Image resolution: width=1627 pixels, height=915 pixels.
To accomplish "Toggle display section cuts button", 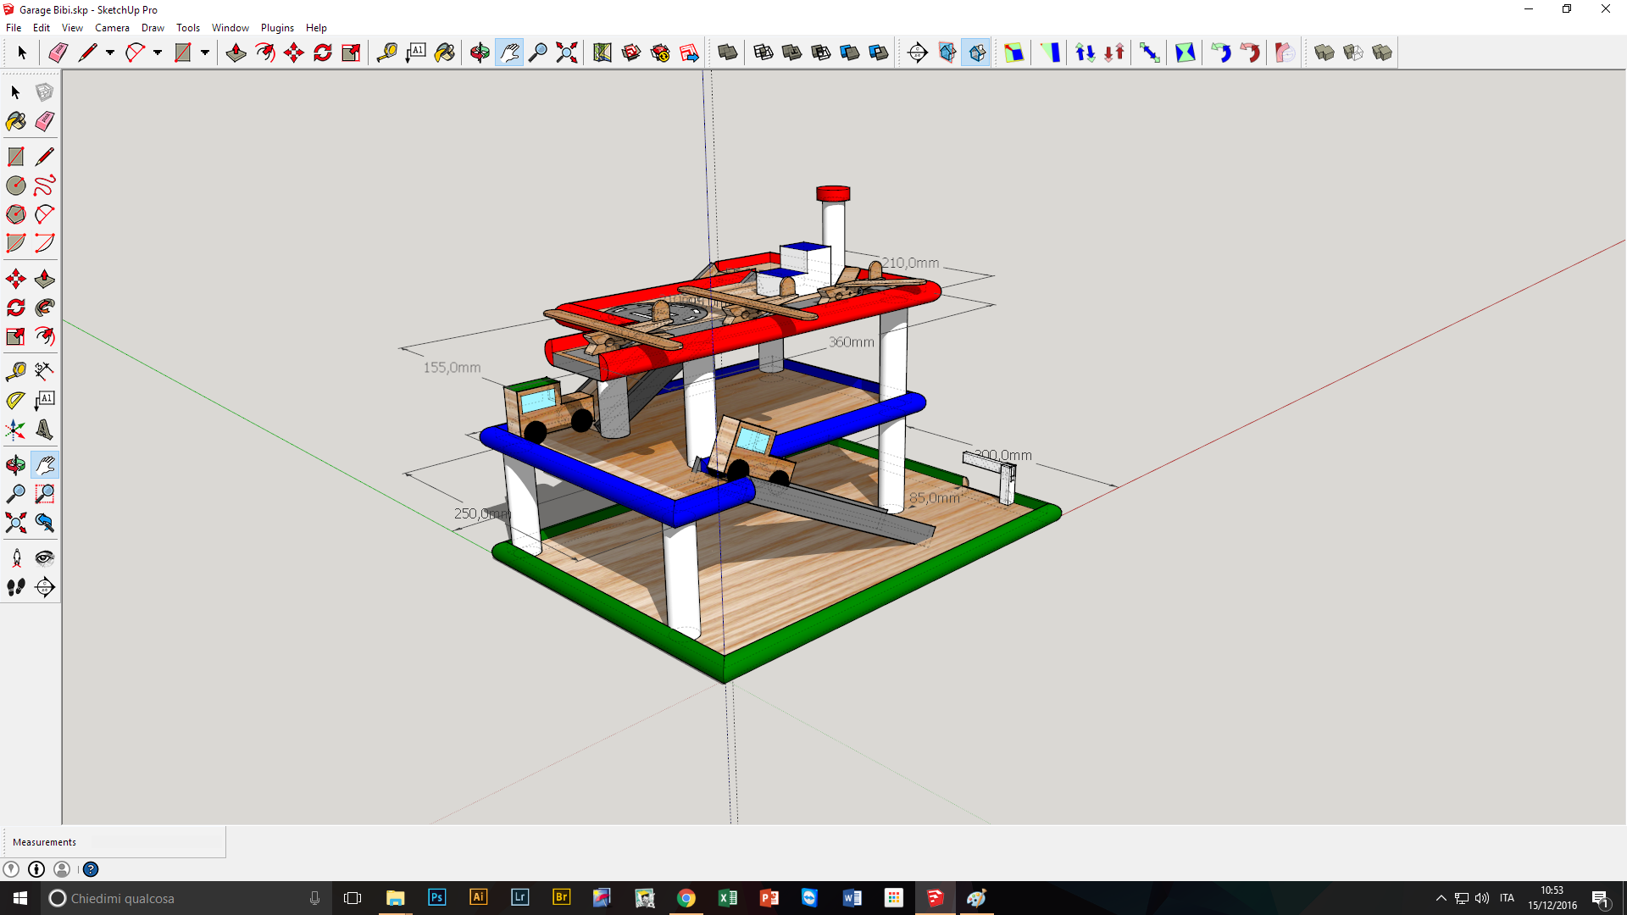I will (x=976, y=53).
